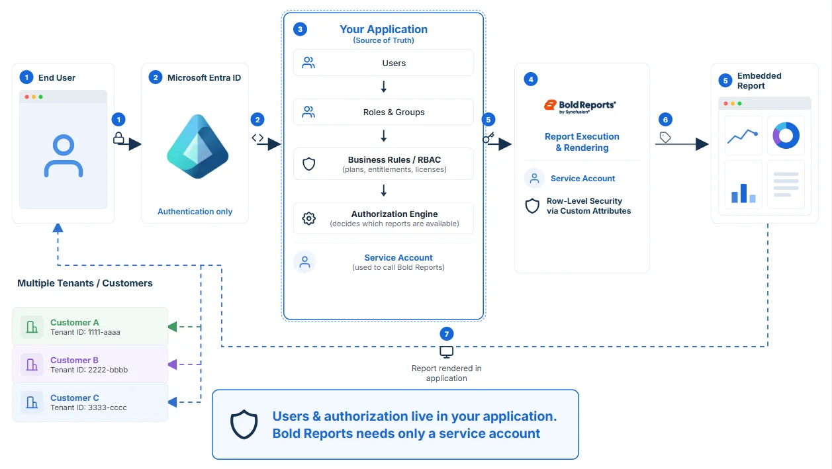Screen dimensions: 832x469
Task: Select the line chart tile in Embedded Report
Action: [x=743, y=136]
